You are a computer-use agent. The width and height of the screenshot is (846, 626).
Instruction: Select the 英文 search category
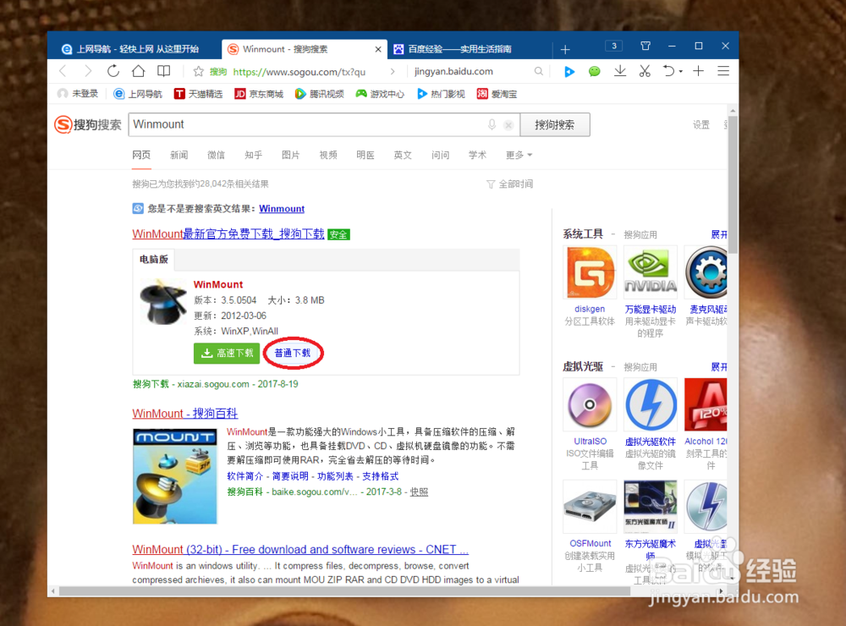pyautogui.click(x=403, y=155)
